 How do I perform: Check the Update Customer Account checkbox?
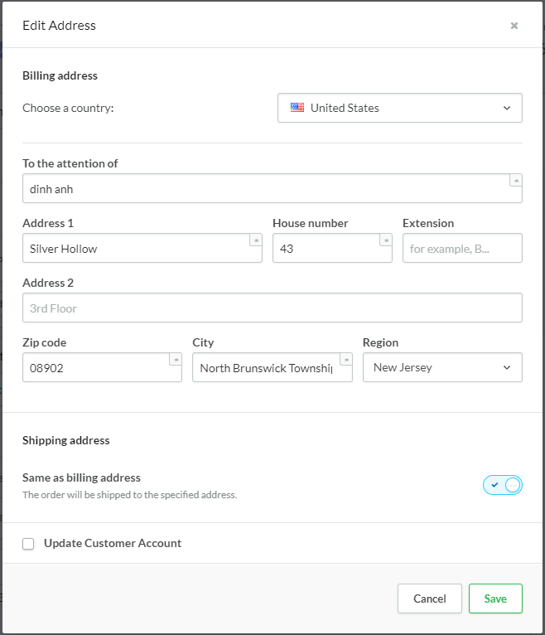[28, 544]
